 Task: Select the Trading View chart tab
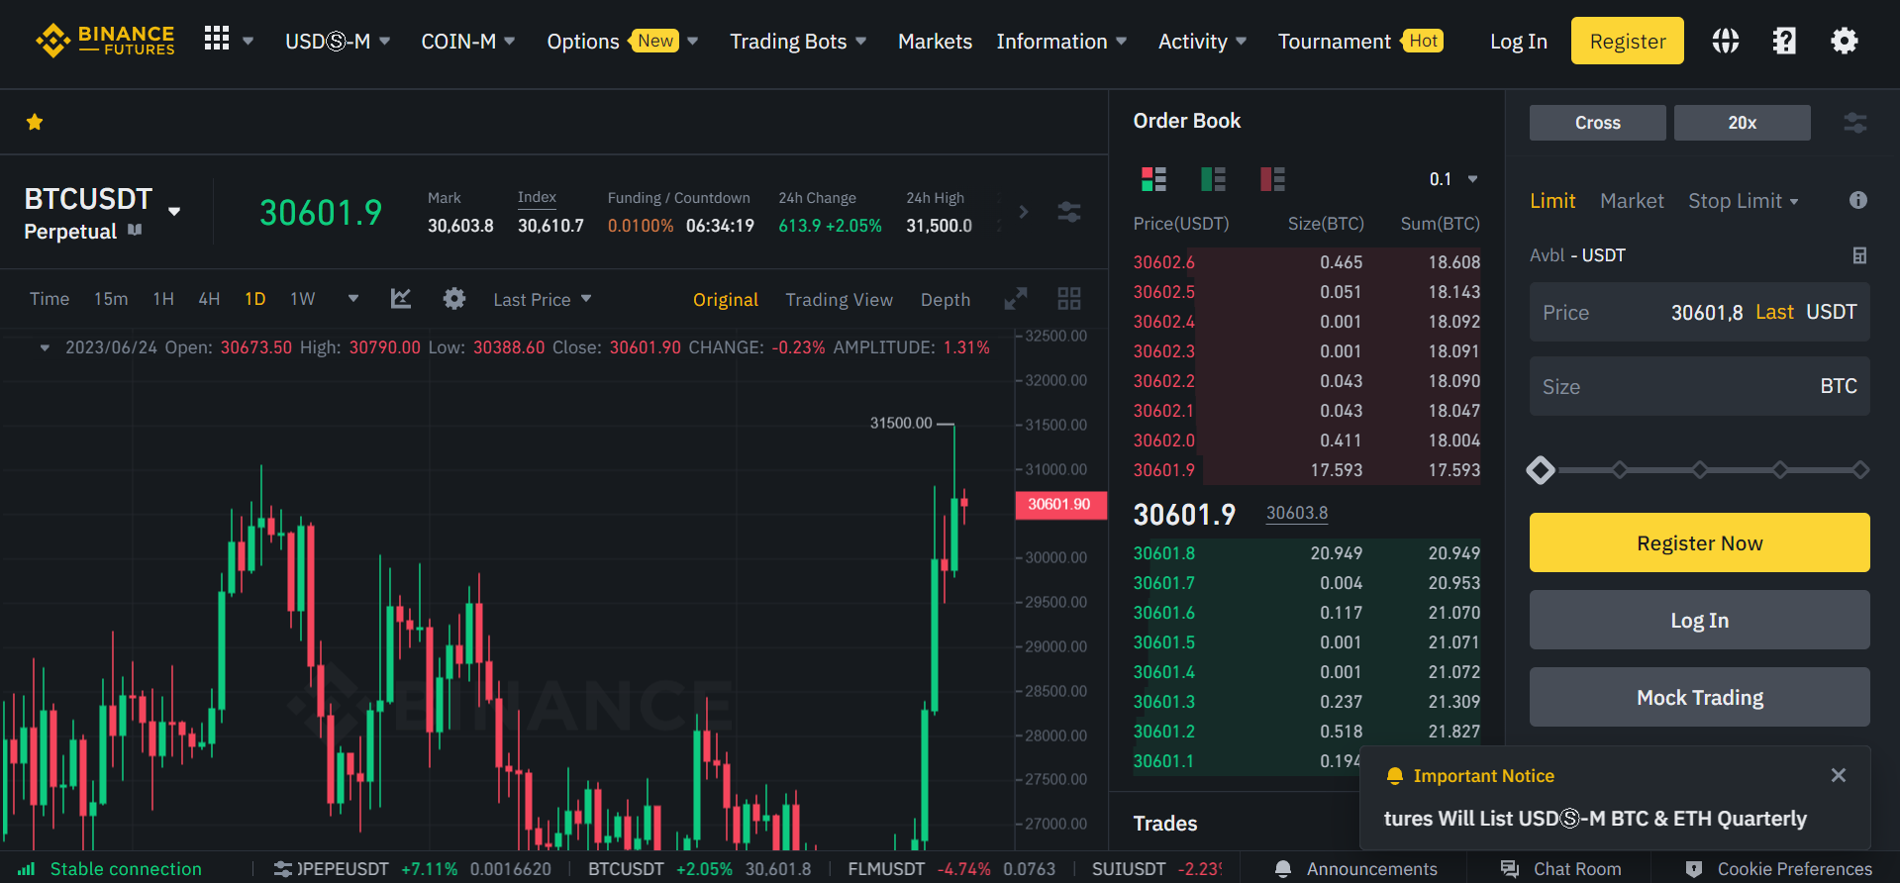(x=839, y=300)
